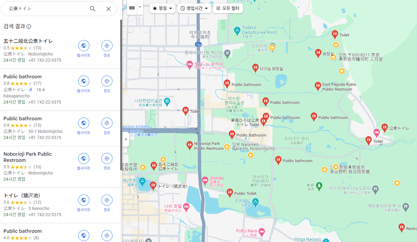Click the トイレ（猿沢池）map pin
The height and width of the screenshot is (242, 417).
pyautogui.click(x=153, y=186)
